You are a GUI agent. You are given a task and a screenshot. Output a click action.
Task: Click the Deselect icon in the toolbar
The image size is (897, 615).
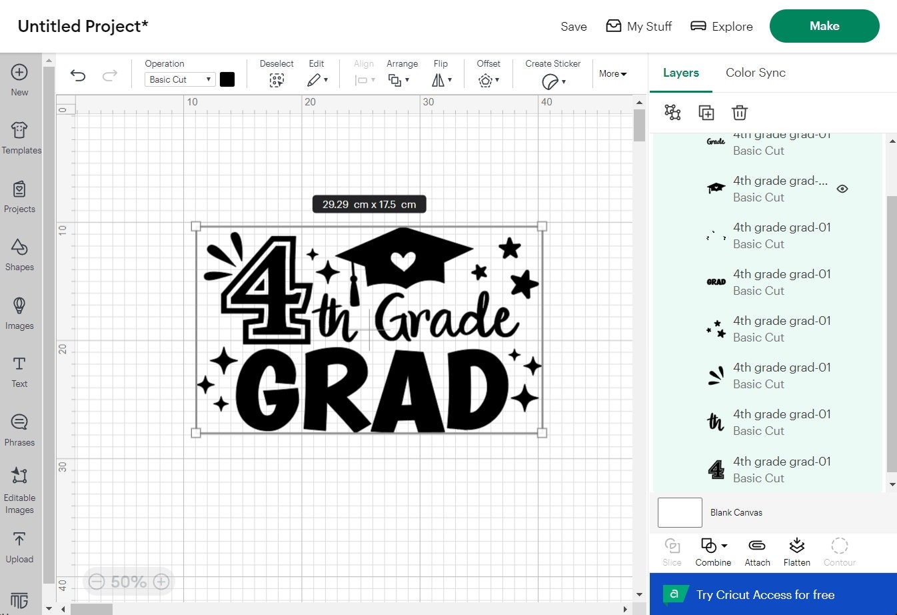277,79
